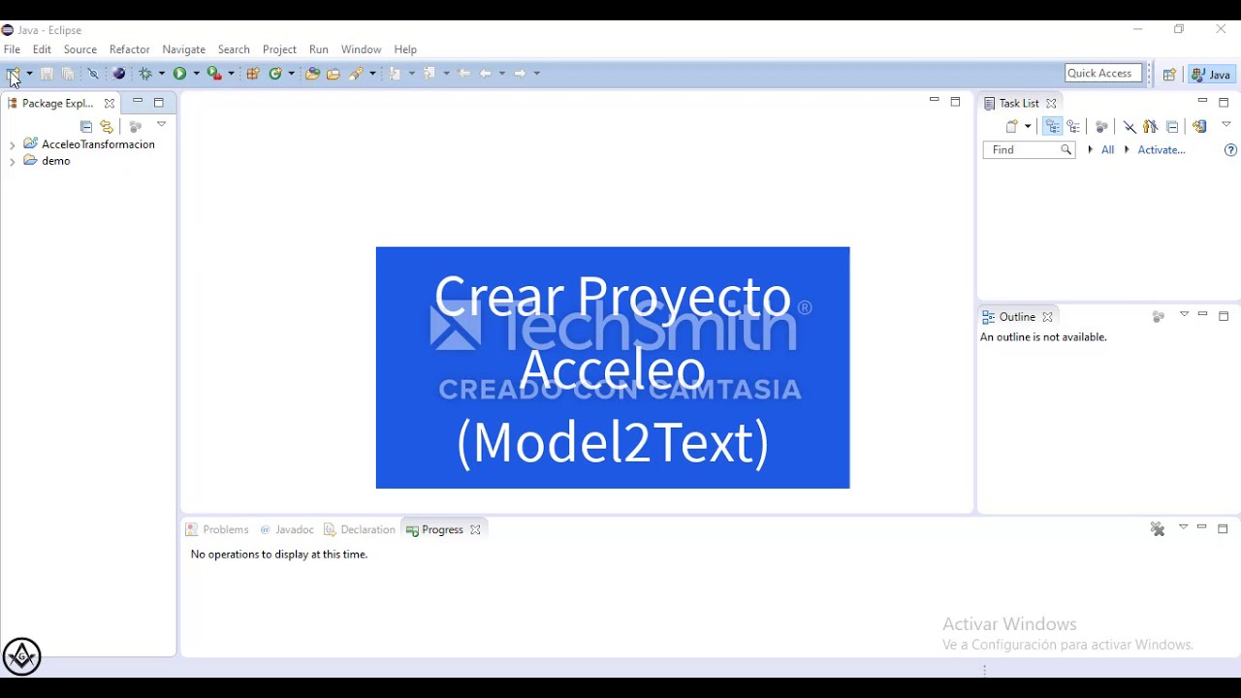The height and width of the screenshot is (698, 1241).
Task: Select the Java perspective button
Action: [1212, 75]
